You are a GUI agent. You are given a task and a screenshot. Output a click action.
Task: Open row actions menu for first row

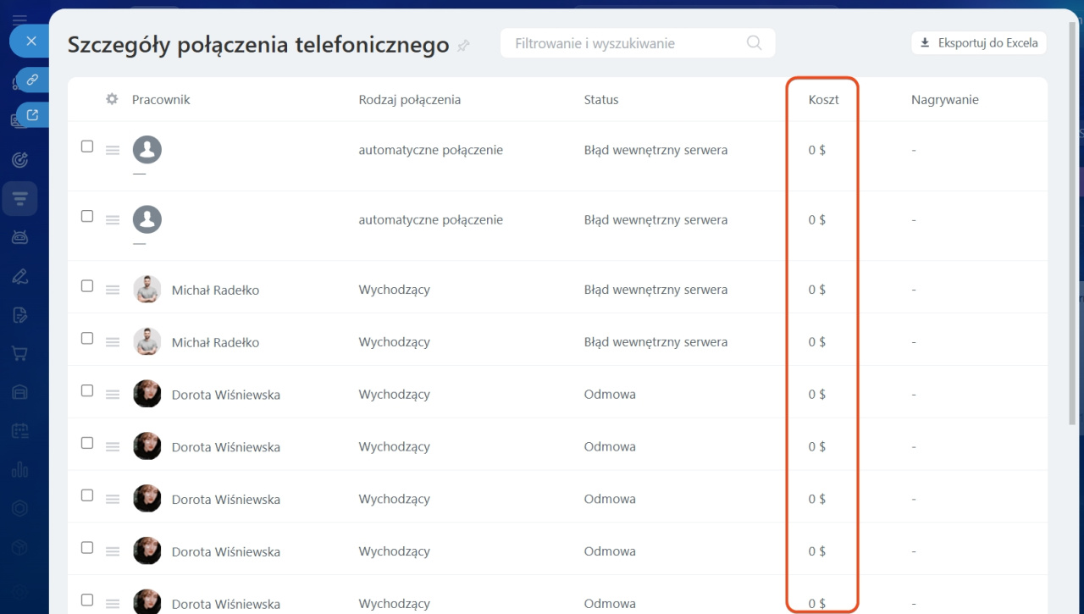coord(113,150)
